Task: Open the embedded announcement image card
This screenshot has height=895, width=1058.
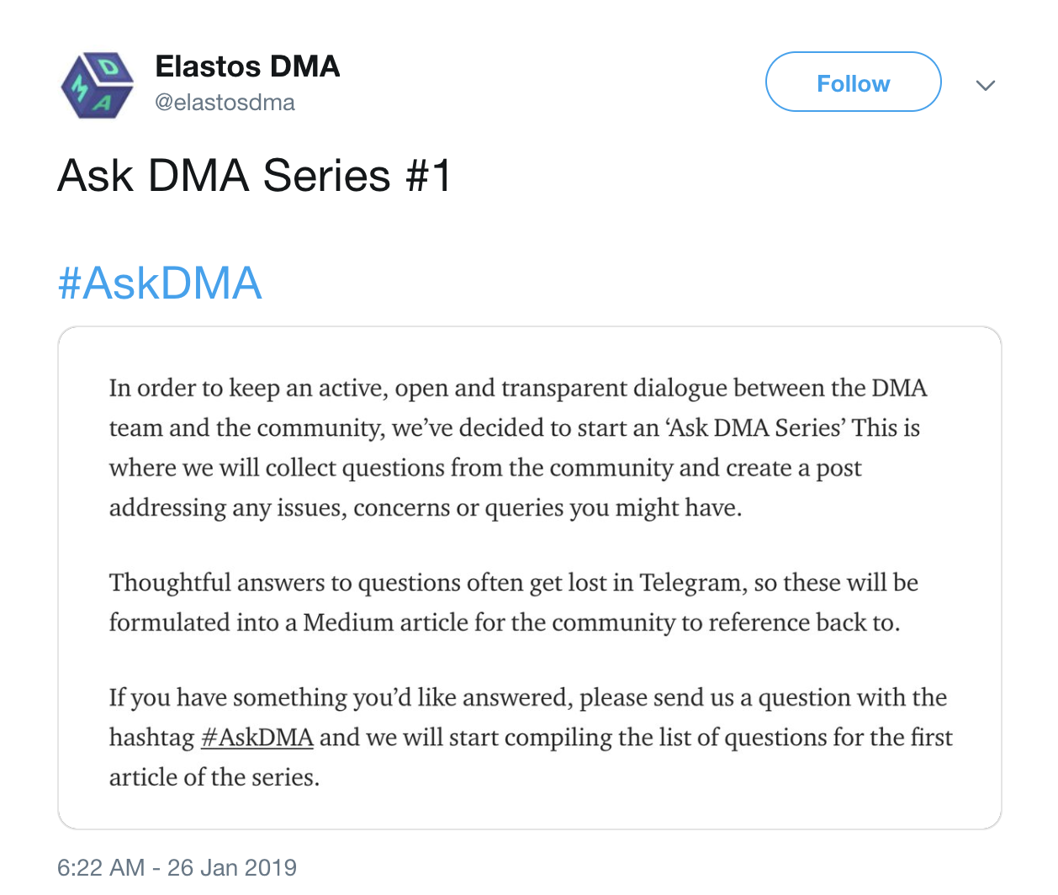Action: tap(530, 578)
